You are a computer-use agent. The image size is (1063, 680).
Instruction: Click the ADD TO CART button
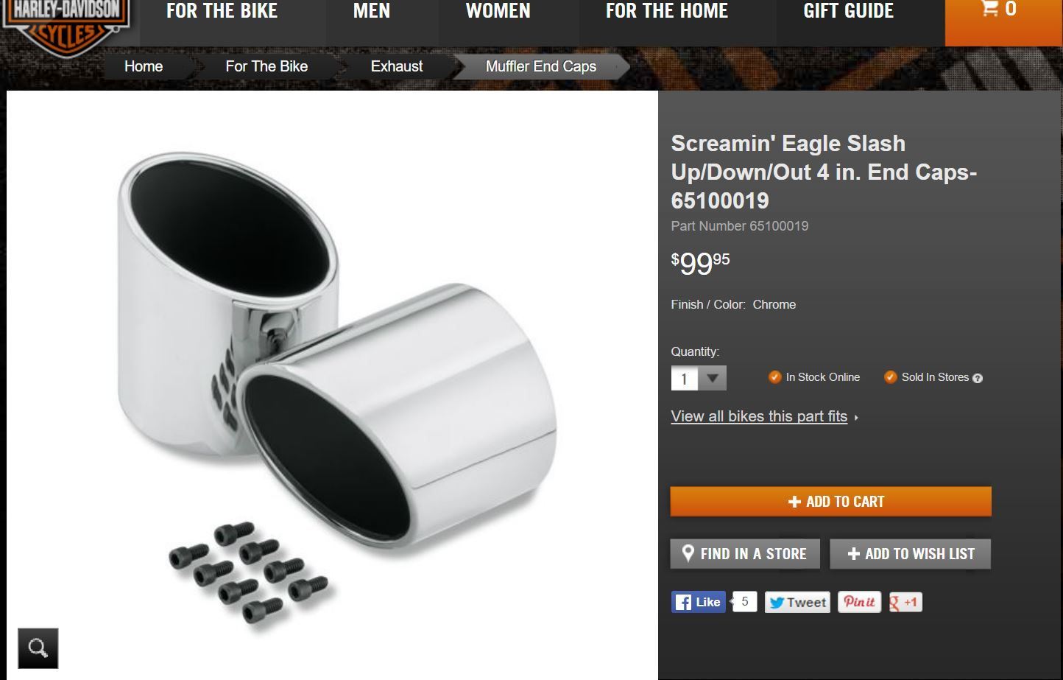pyautogui.click(x=830, y=501)
